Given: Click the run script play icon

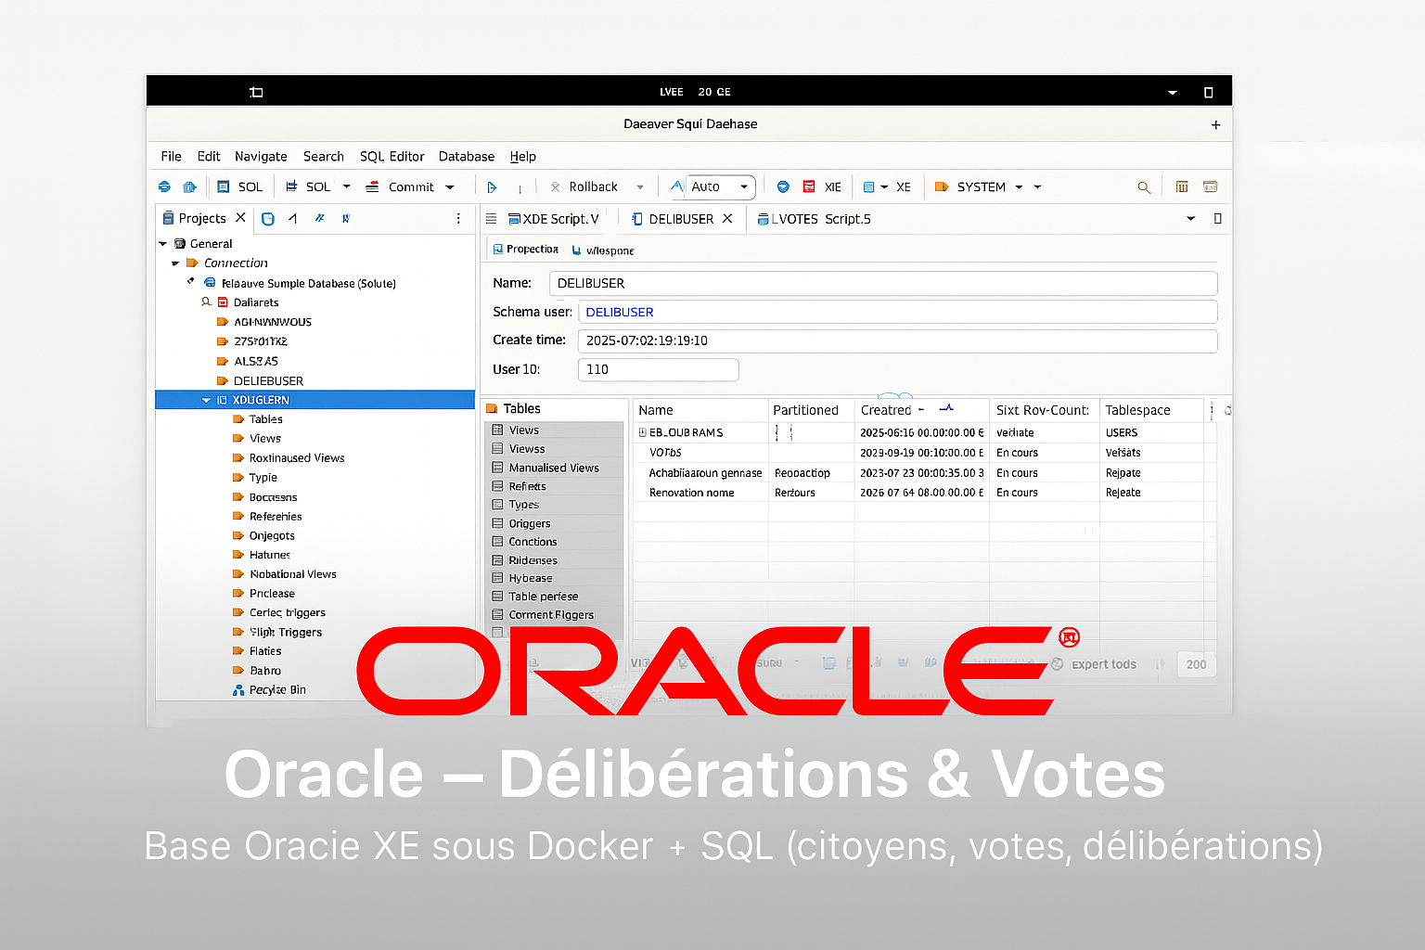Looking at the screenshot, I should pos(492,187).
